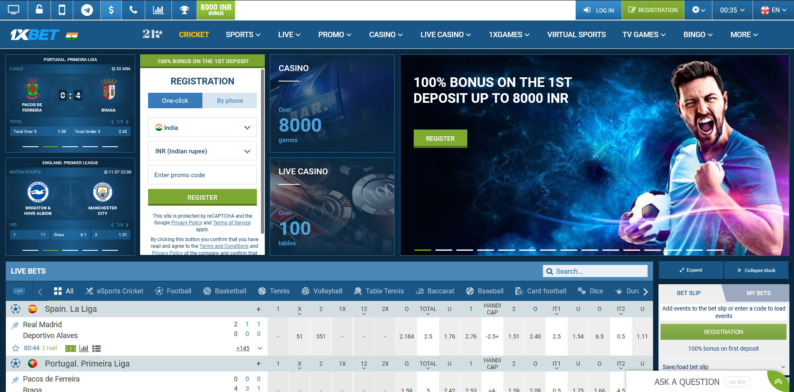The image size is (794, 392).
Task: Click the dollar payments icon
Action: point(111,10)
